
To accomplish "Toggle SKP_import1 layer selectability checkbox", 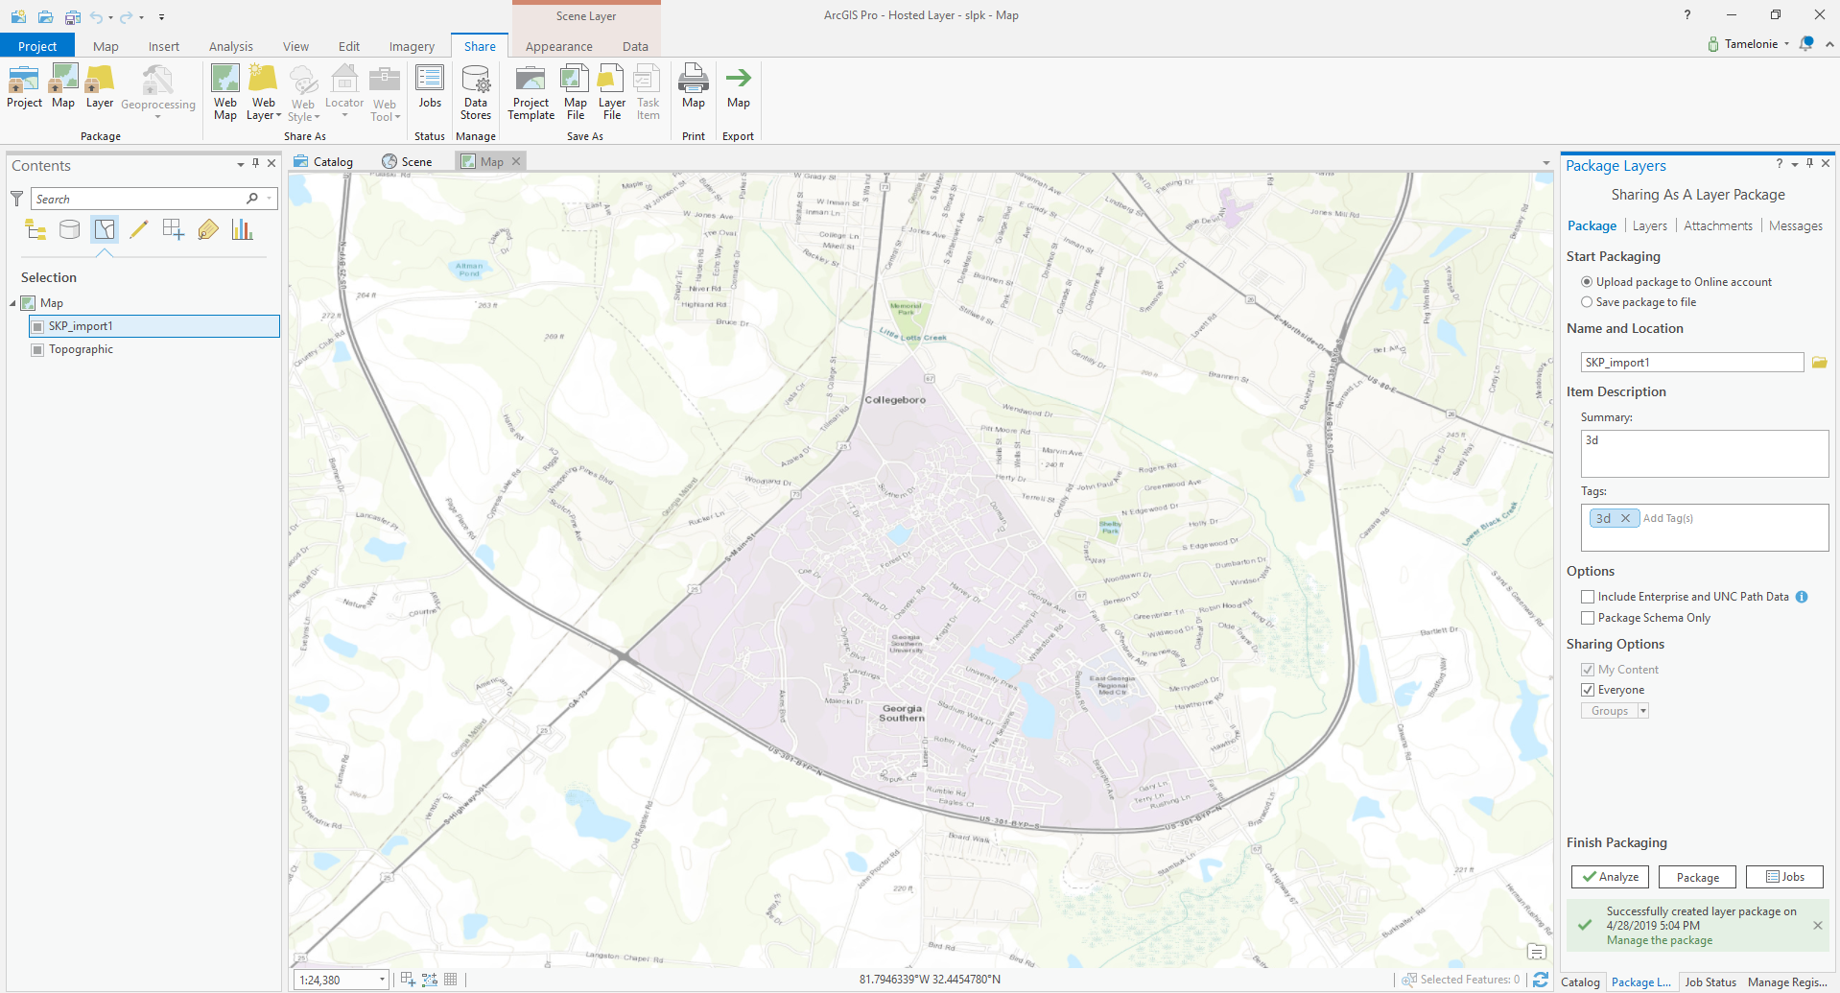I will (x=38, y=326).
